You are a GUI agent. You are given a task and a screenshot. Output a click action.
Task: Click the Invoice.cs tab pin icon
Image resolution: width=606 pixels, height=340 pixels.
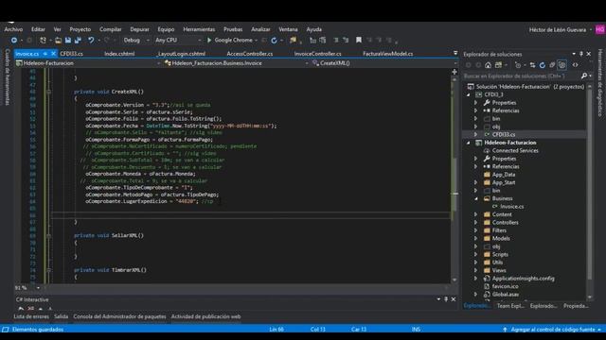coord(45,54)
